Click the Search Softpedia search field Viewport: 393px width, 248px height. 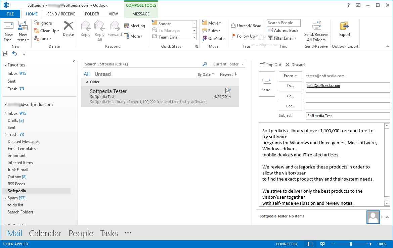tap(143, 64)
